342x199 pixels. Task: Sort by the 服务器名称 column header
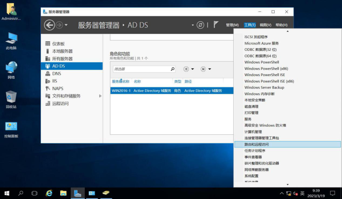pyautogui.click(x=121, y=81)
